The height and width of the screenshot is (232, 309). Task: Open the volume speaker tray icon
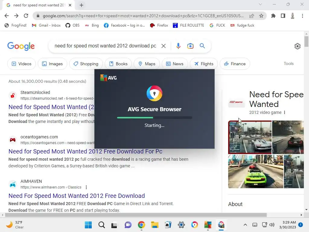pos(272,225)
